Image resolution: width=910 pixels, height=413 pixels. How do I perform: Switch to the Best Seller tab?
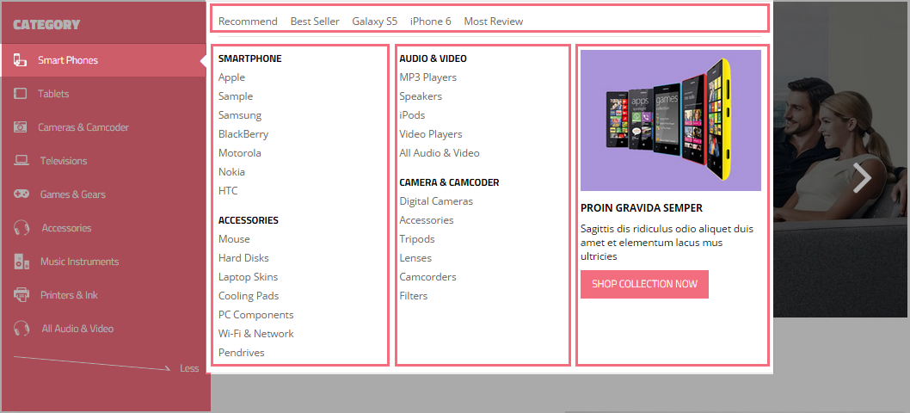[x=315, y=22]
